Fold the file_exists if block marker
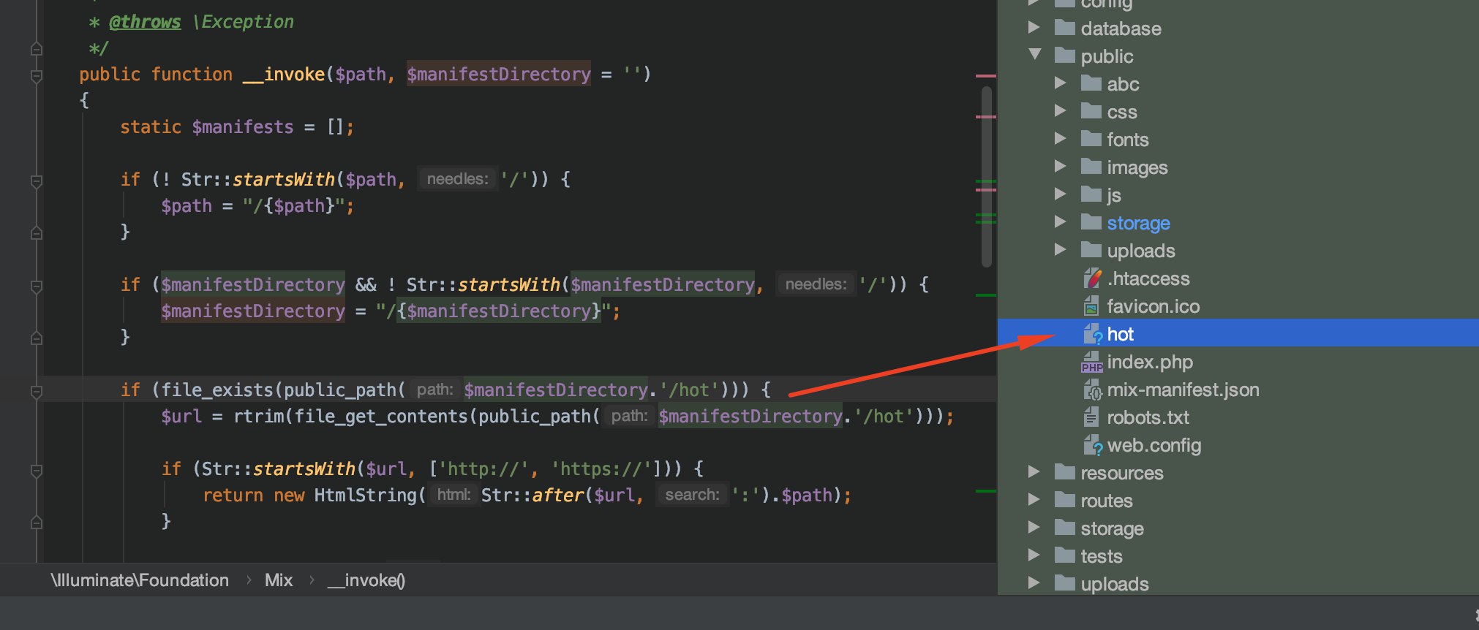The image size is (1479, 630). (x=37, y=391)
